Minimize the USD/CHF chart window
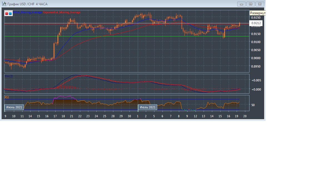 click(241, 4)
